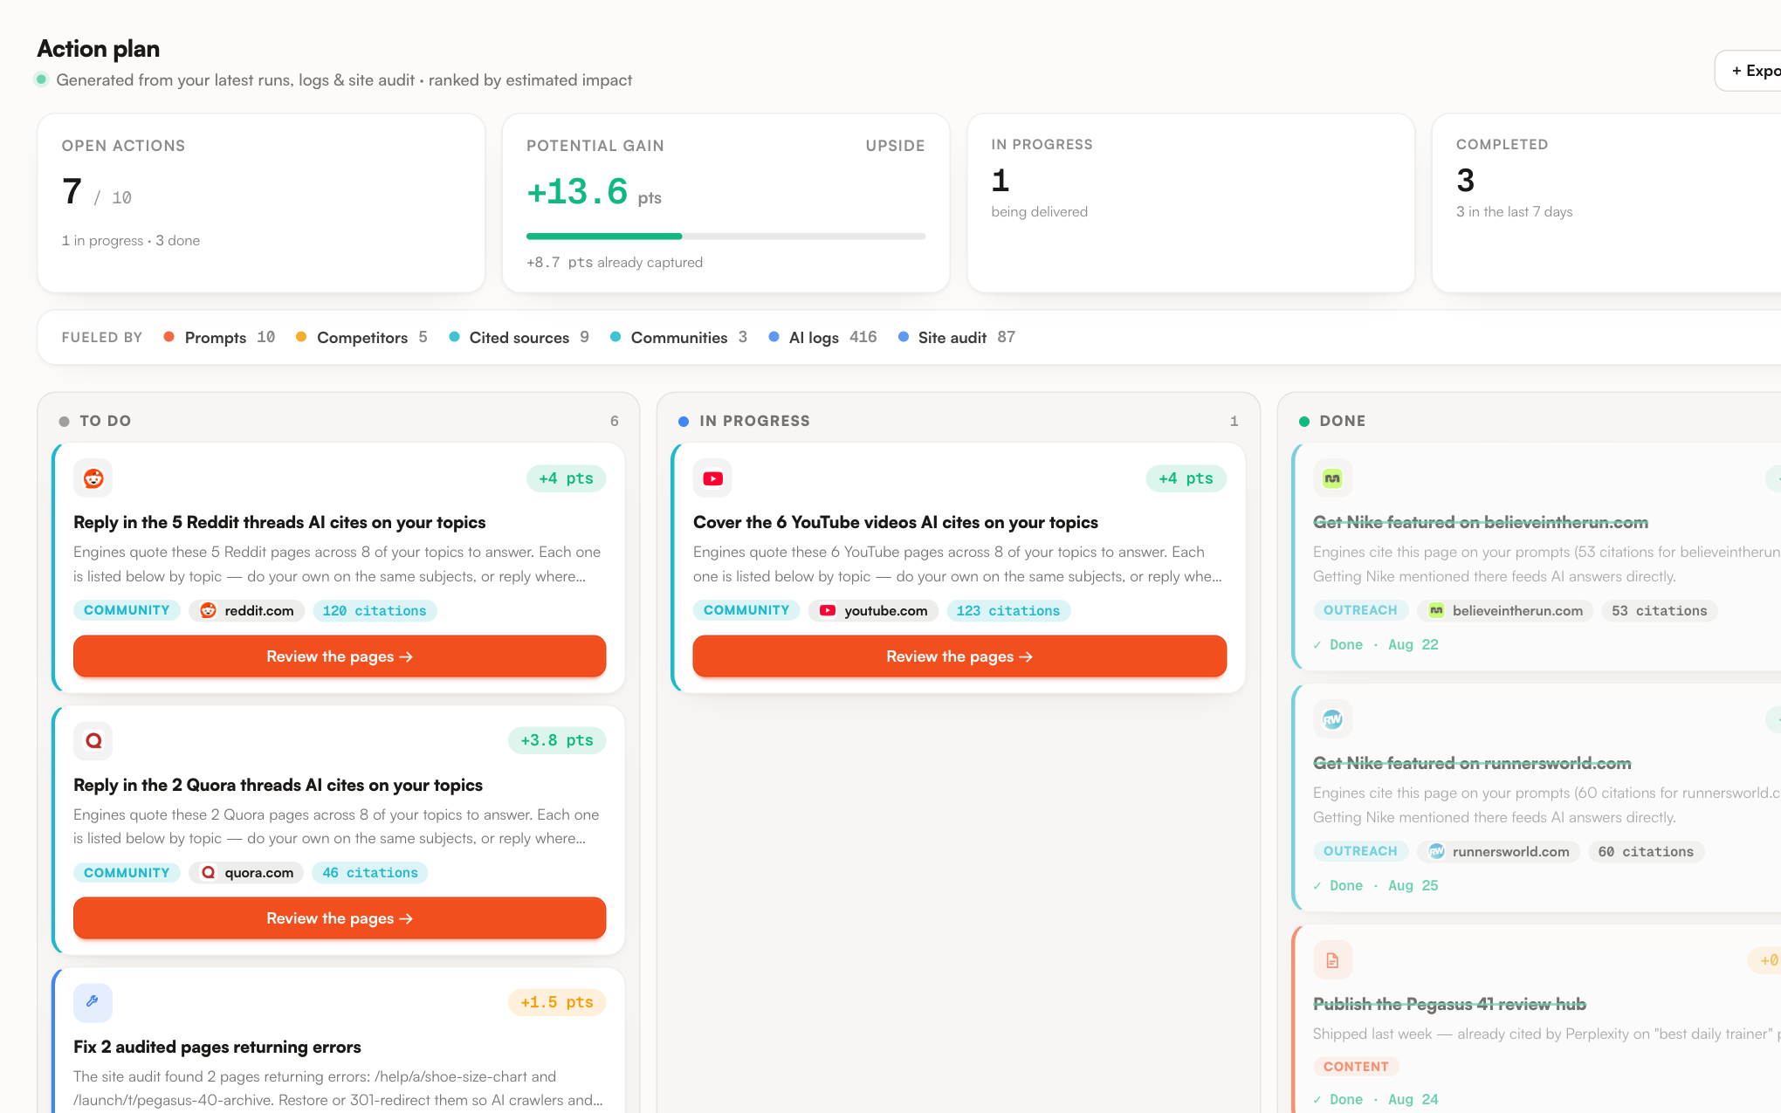Click the small icon in believeintherun.com chip

tap(1436, 610)
